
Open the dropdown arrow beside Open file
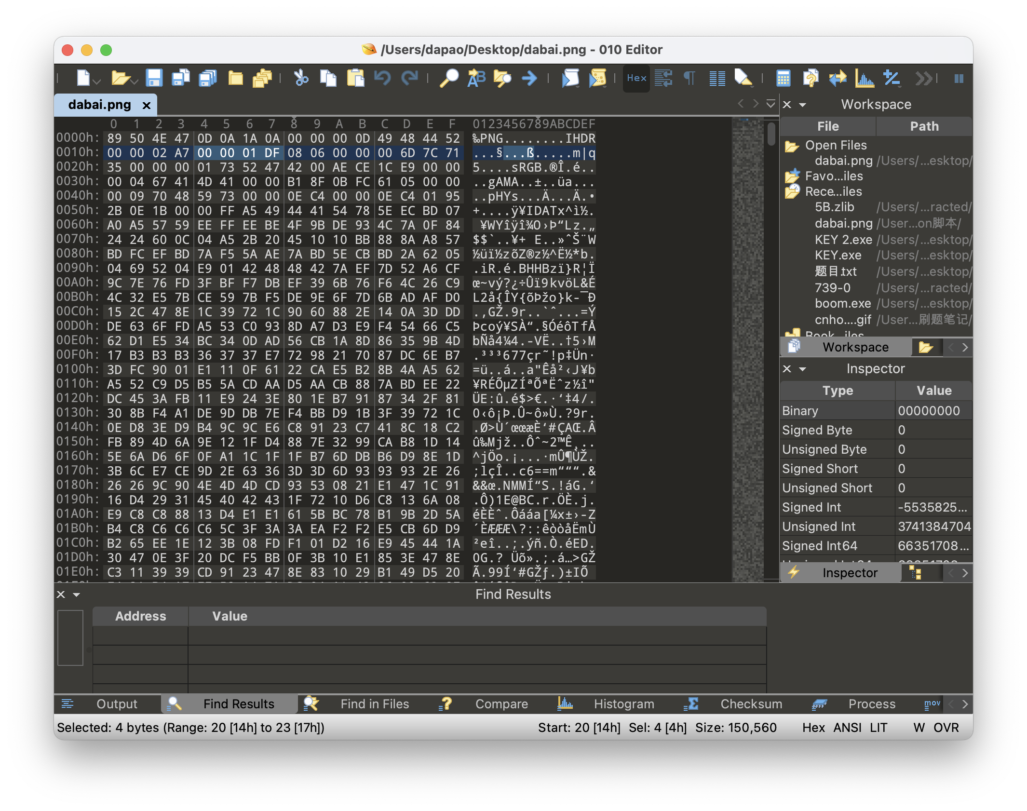(134, 82)
